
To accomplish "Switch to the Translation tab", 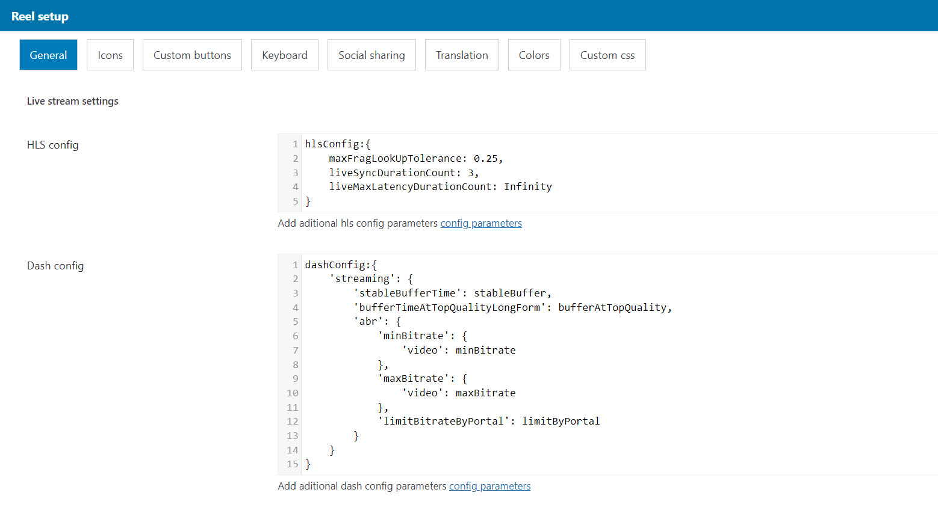I will point(462,55).
